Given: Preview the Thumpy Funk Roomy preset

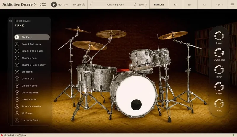Looking at the screenshot, I should 17,65.
